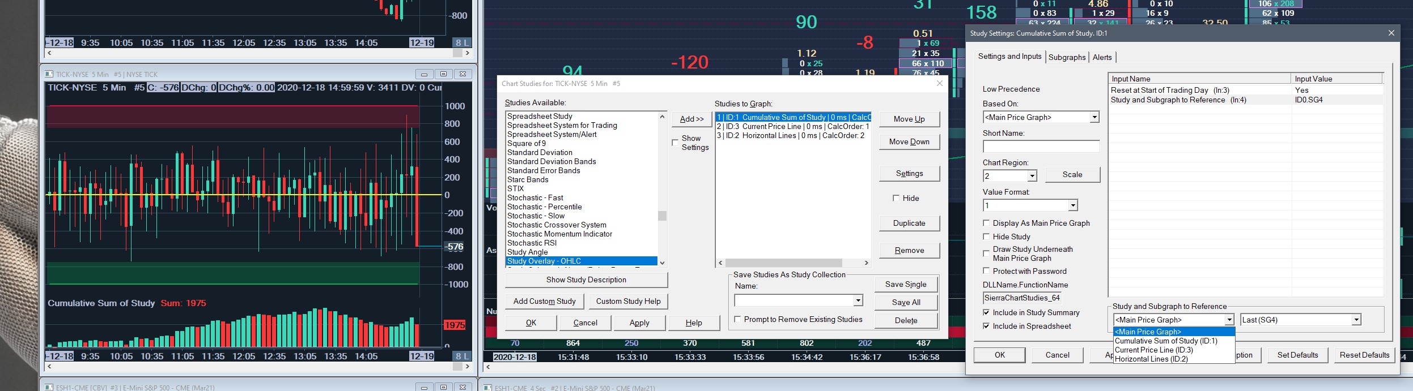Click Show Study Description
Viewport: 1413px width, 391px height.
(x=586, y=280)
